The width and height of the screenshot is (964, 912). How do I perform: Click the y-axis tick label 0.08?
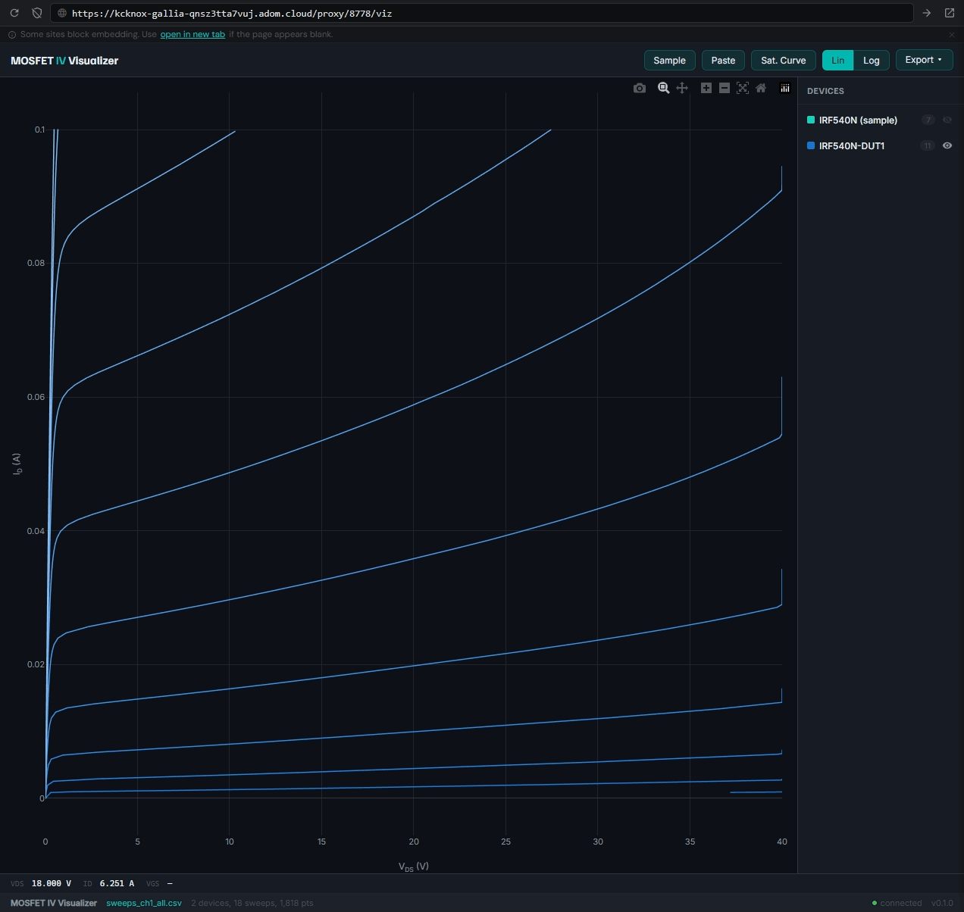pos(36,264)
